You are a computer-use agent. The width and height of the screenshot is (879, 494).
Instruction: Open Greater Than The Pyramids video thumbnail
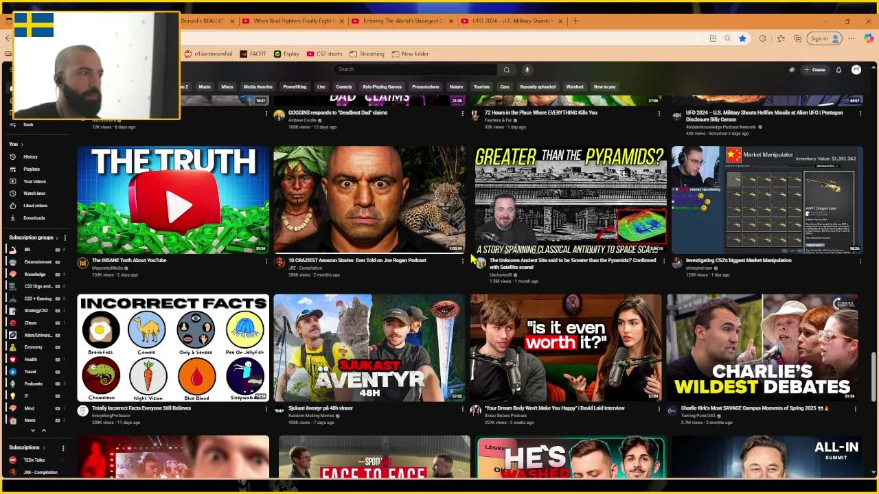571,200
